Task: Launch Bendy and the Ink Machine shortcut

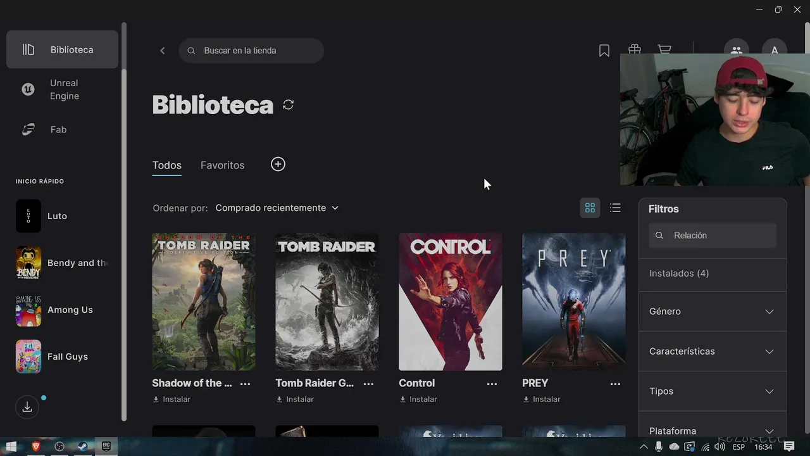Action: point(62,263)
